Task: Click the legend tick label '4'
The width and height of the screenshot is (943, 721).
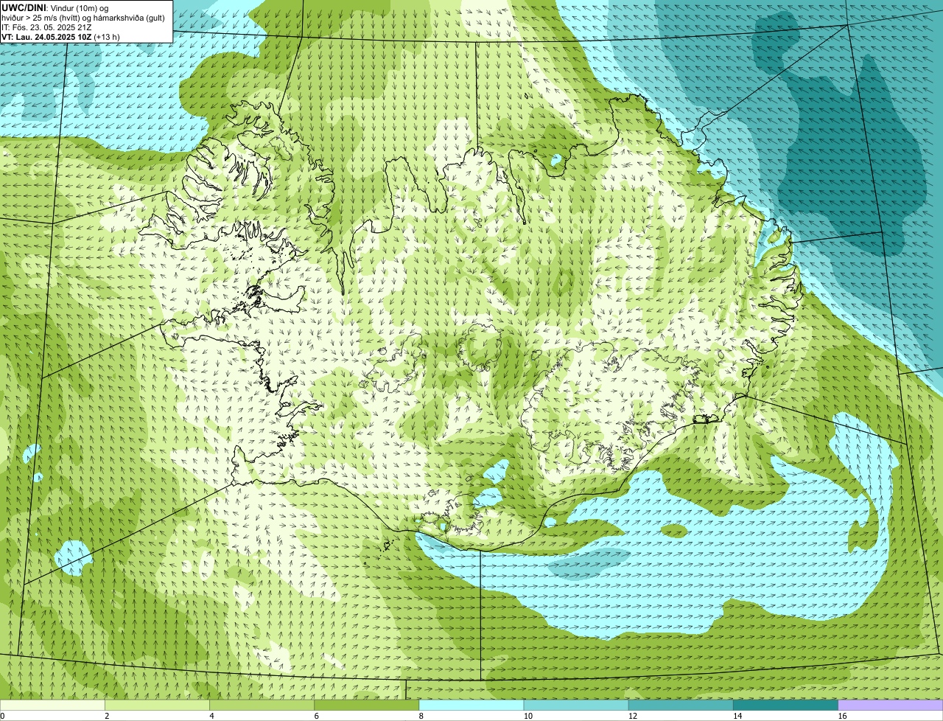Action: pyautogui.click(x=211, y=716)
